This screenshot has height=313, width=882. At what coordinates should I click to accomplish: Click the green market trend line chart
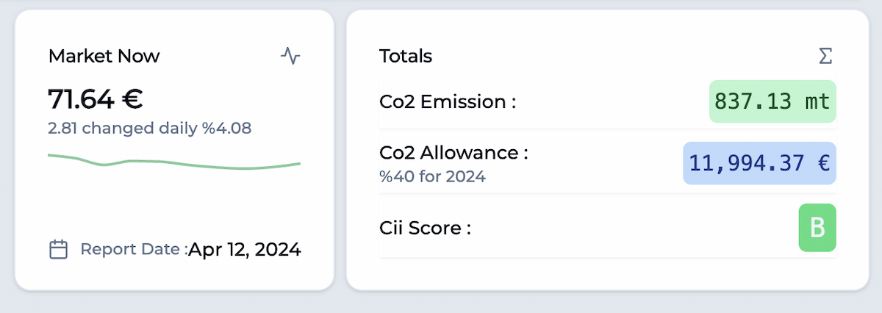(174, 162)
